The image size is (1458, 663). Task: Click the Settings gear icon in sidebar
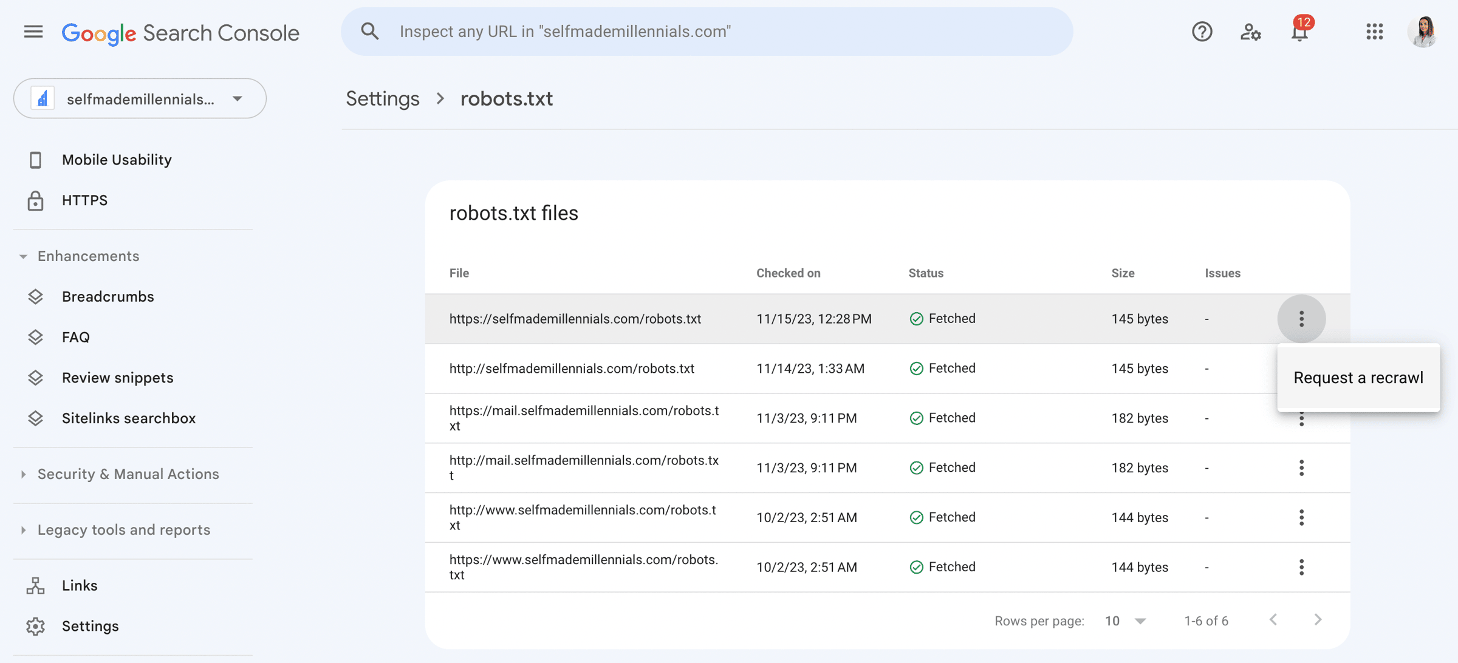coord(35,626)
